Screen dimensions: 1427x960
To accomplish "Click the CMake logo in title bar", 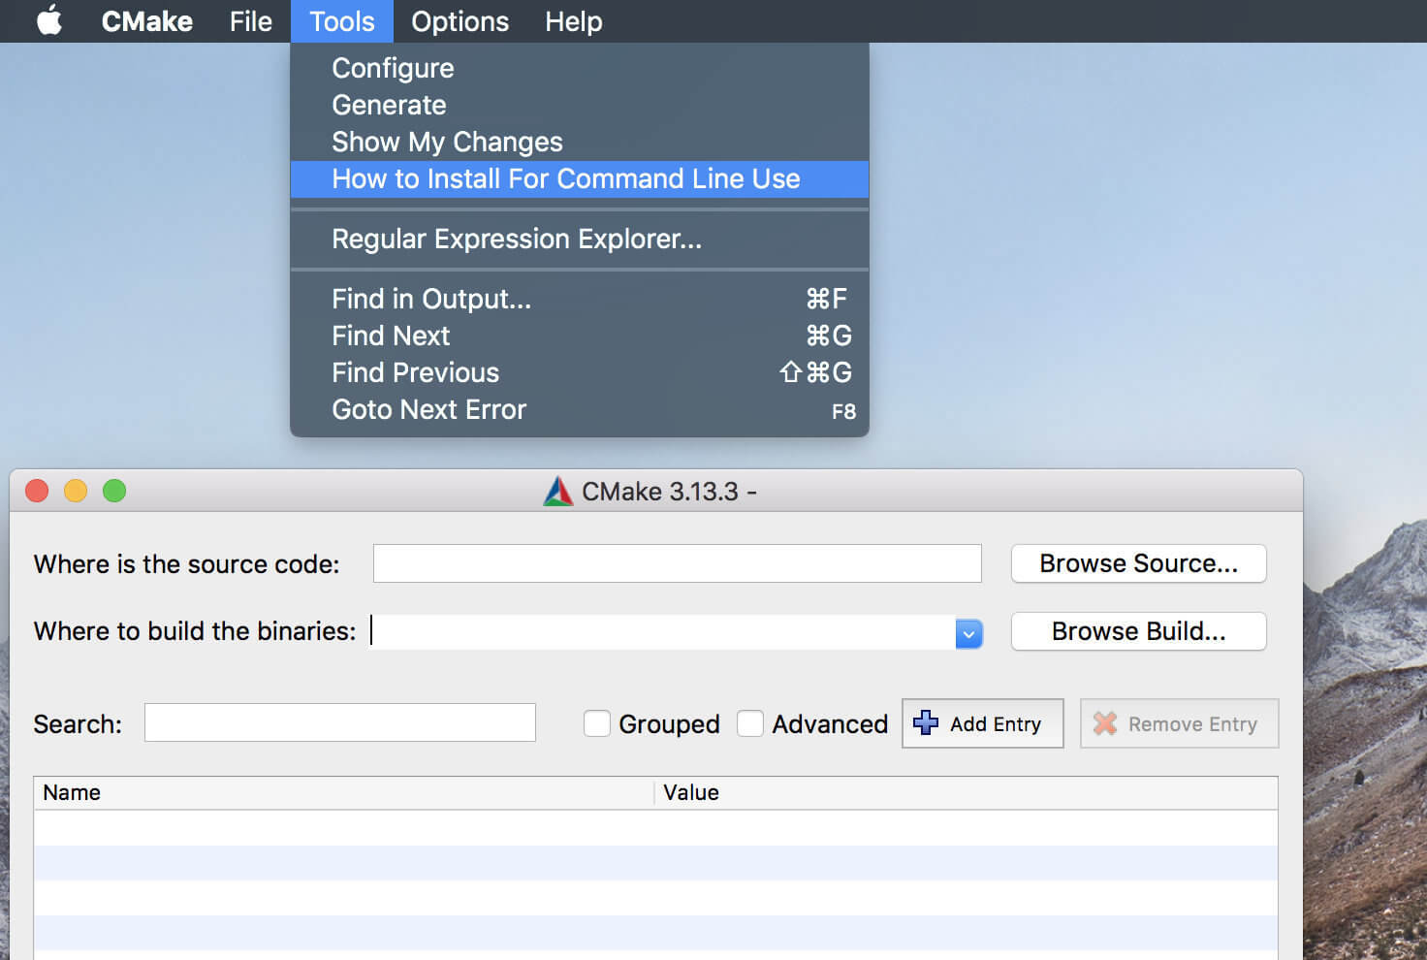I will click(557, 492).
